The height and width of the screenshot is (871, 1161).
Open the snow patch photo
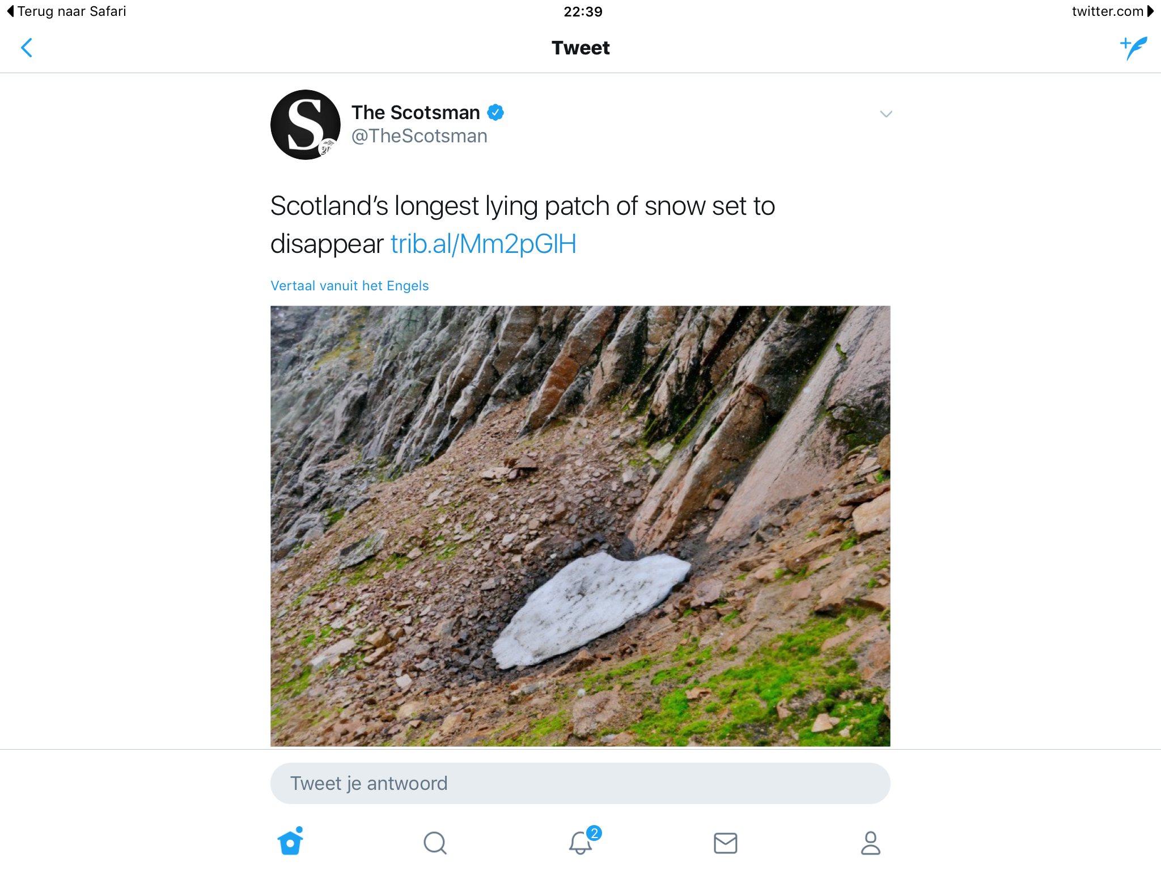[580, 526]
